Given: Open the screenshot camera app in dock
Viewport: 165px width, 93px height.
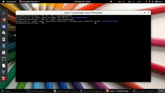Looking at the screenshot, I should [x=4, y=52].
